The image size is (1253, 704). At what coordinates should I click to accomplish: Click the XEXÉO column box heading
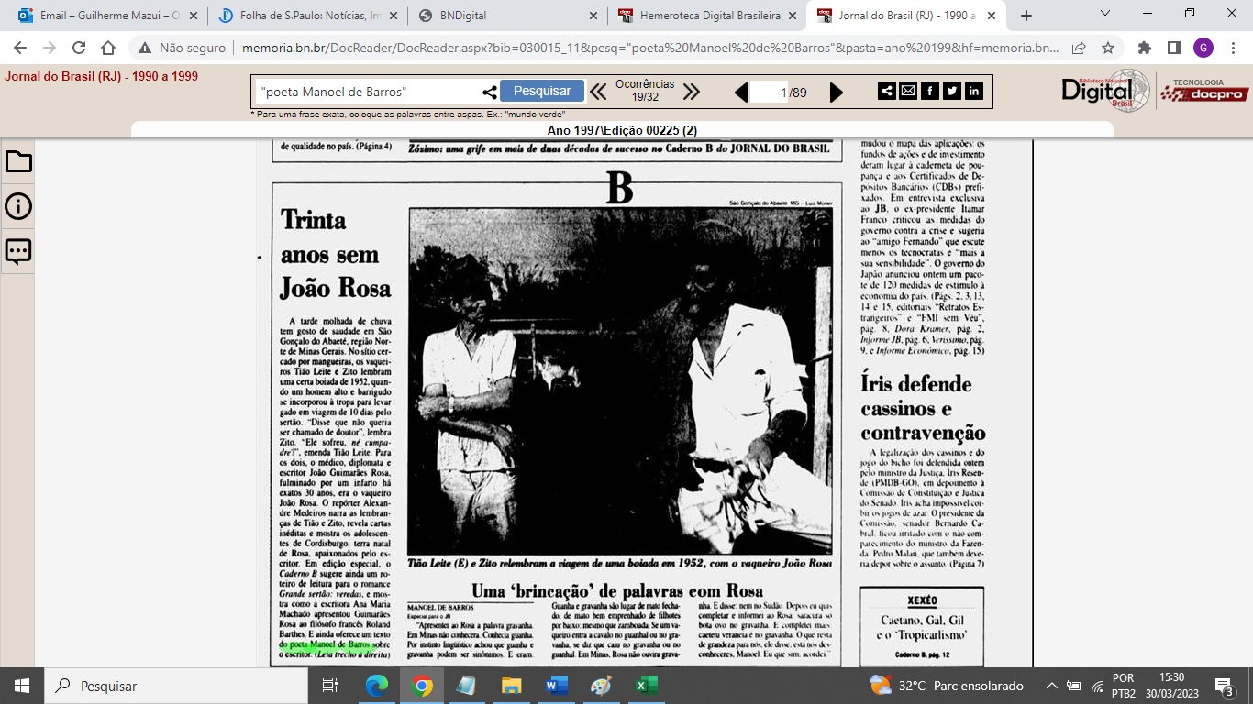(x=922, y=600)
